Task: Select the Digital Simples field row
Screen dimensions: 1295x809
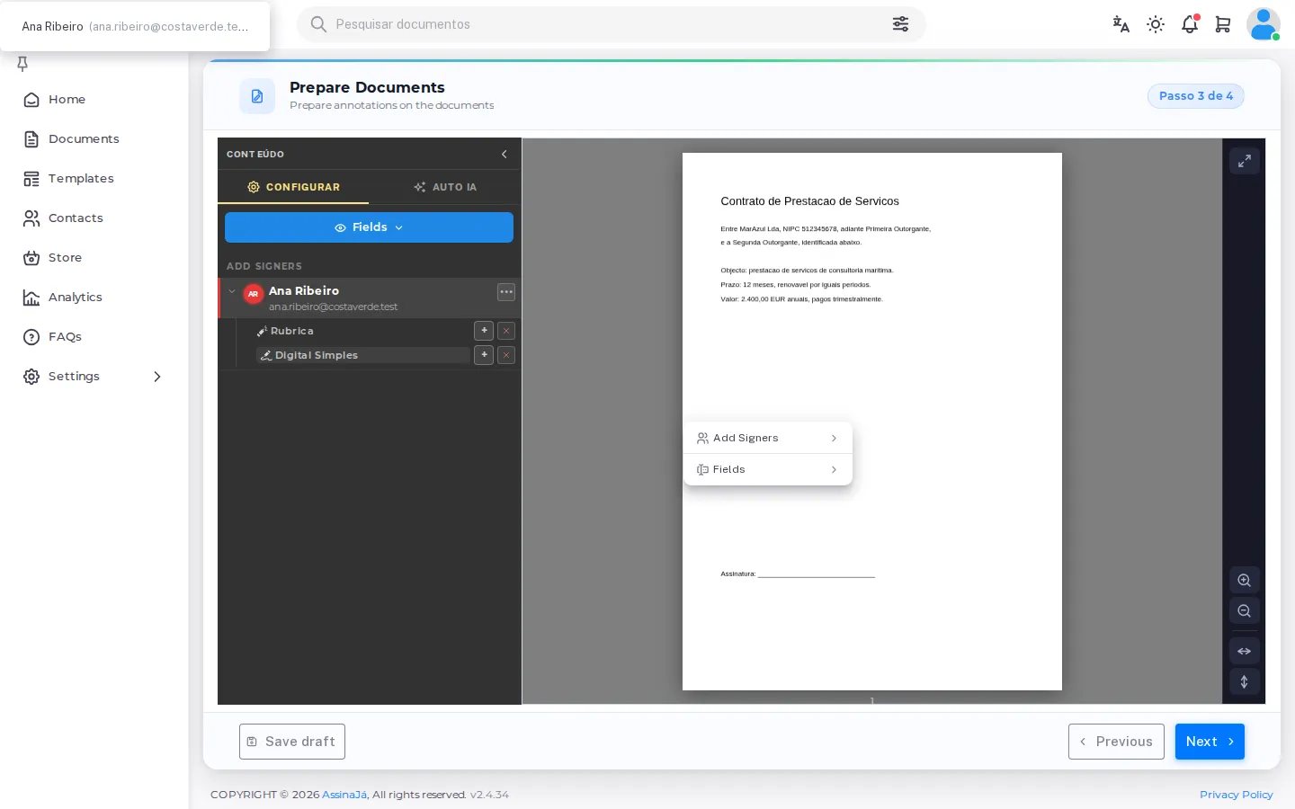Action: [x=362, y=355]
